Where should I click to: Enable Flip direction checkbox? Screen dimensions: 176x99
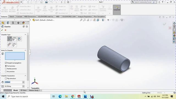6,78
